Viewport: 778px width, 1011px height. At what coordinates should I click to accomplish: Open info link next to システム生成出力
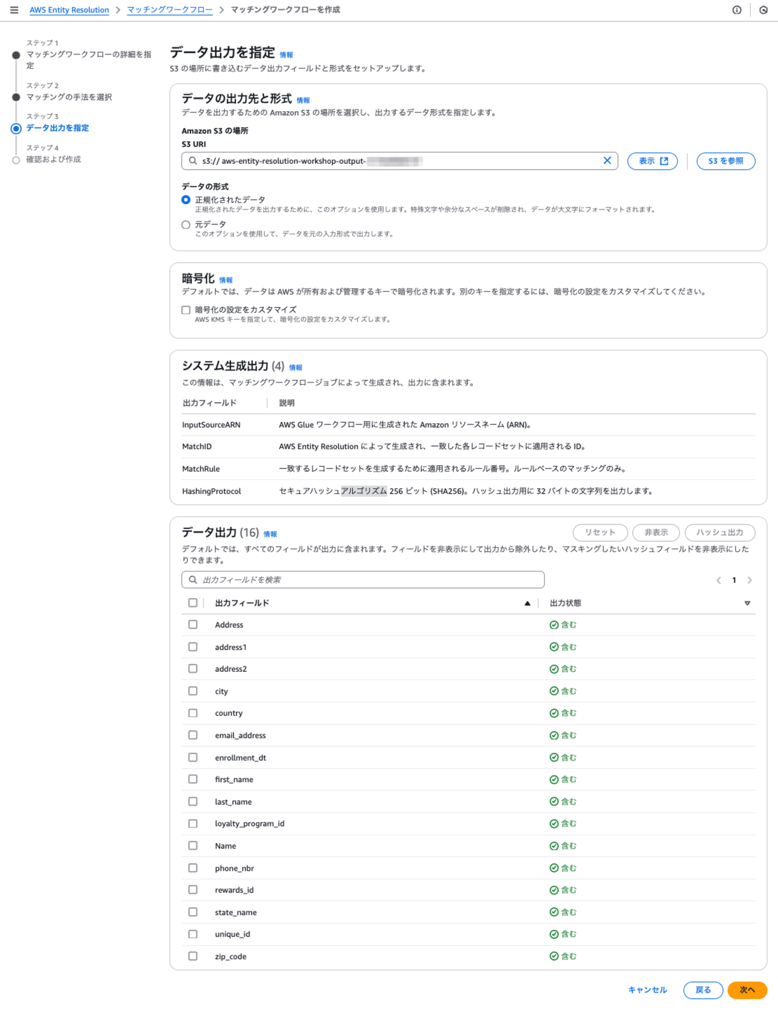click(295, 367)
